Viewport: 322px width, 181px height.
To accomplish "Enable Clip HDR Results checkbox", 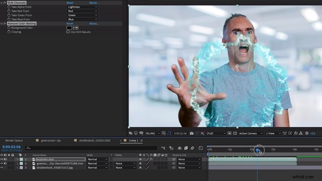I will 68,32.
